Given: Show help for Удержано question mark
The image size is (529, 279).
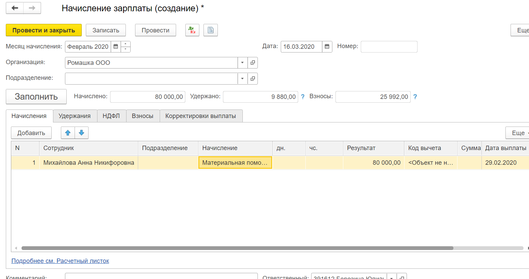Looking at the screenshot, I should point(303,97).
